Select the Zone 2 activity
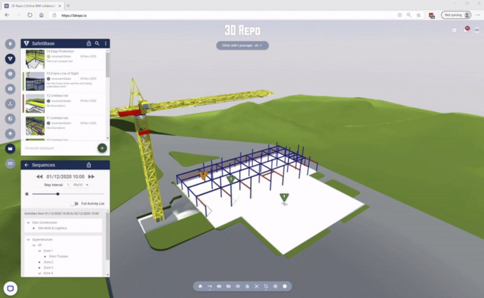484x298 pixels. point(48,262)
